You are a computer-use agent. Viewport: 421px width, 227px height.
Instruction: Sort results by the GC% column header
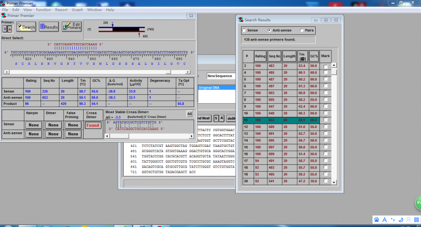pyautogui.click(x=314, y=56)
